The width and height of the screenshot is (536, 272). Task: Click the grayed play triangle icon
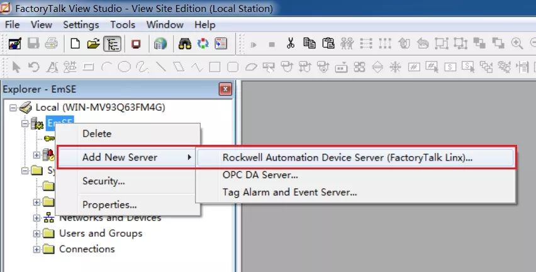(x=254, y=44)
